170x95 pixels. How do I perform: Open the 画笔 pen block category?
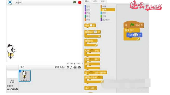88,16
